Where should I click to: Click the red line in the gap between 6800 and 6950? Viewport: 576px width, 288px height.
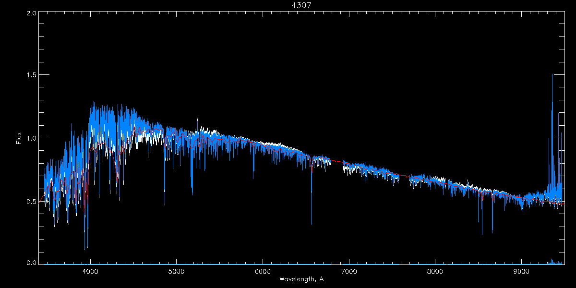[x=338, y=162]
